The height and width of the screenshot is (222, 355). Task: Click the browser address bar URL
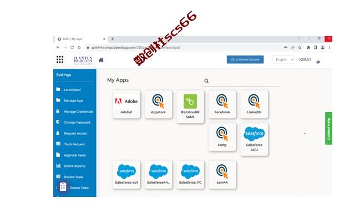(135, 47)
